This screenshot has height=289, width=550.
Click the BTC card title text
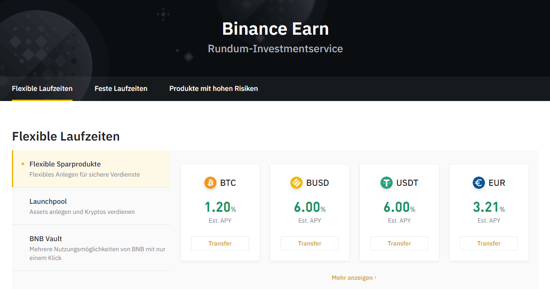pyautogui.click(x=228, y=183)
